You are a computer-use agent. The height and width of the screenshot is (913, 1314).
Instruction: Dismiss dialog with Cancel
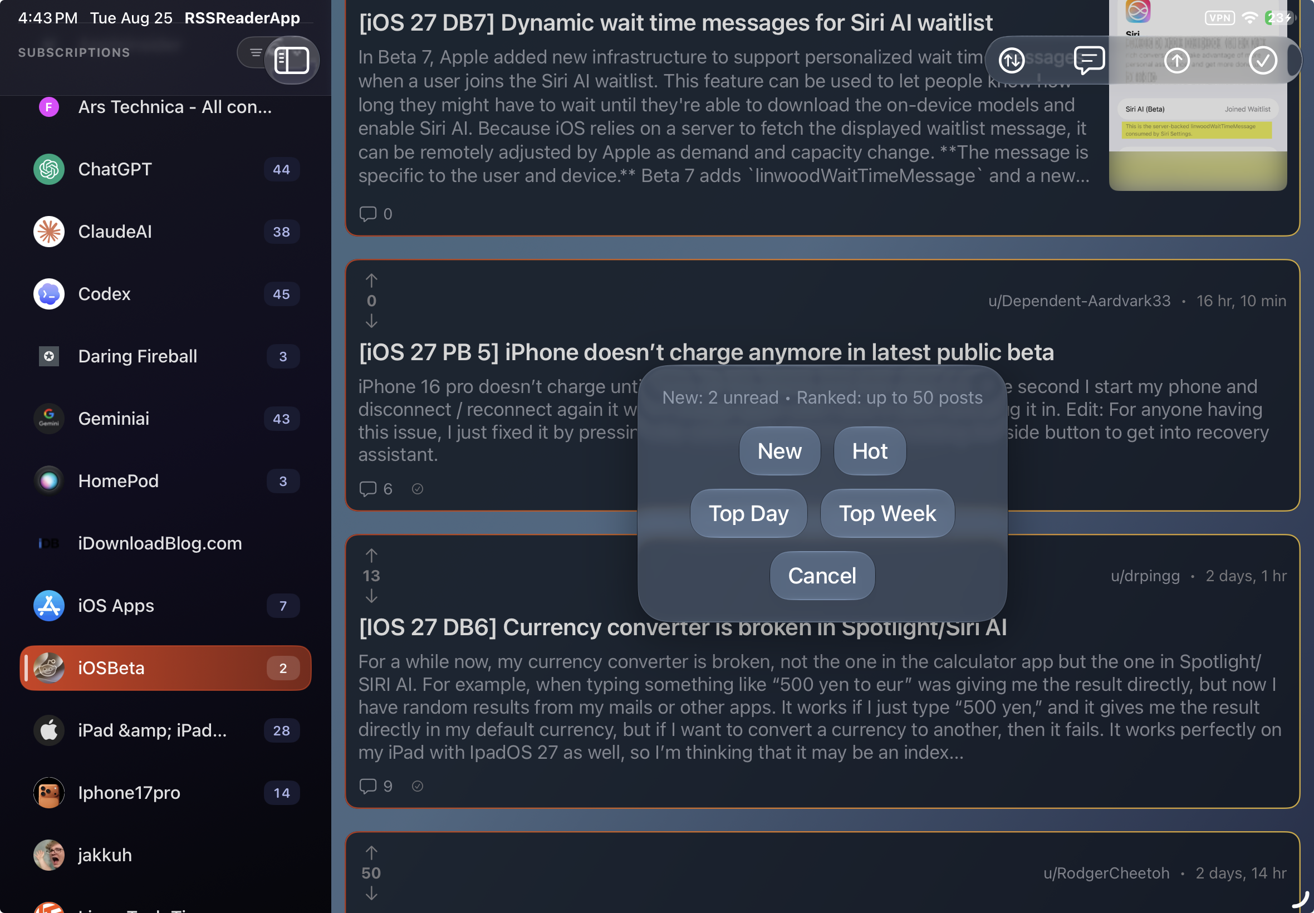822,576
